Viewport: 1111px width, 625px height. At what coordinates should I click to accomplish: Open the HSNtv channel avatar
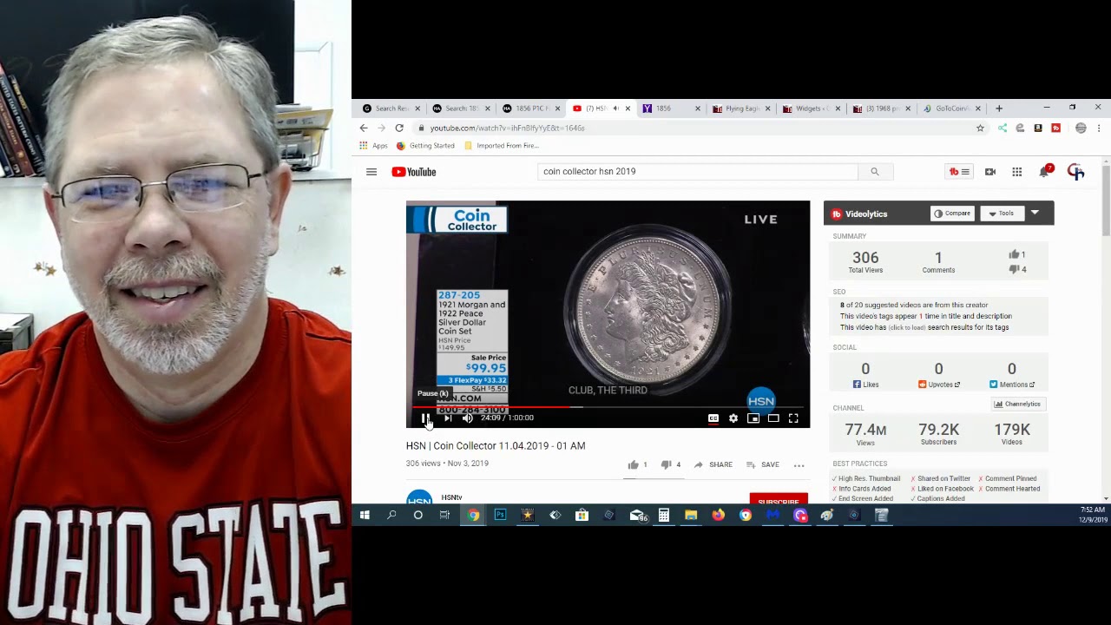(419, 498)
